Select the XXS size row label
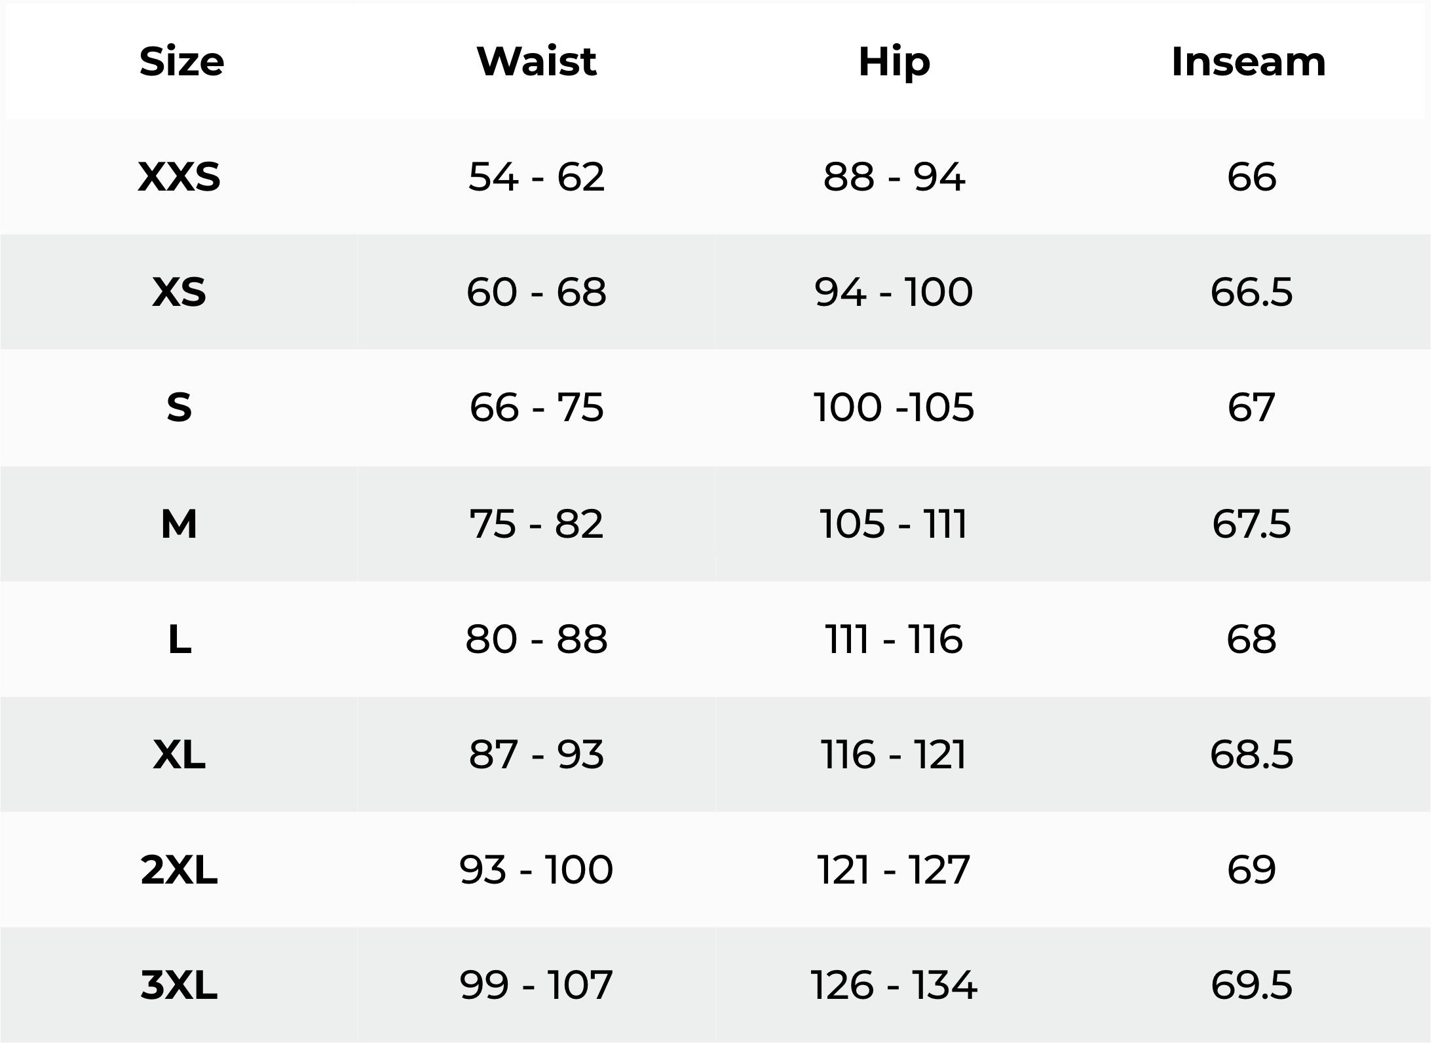Screen dimensions: 1436x1048 pyautogui.click(x=179, y=177)
